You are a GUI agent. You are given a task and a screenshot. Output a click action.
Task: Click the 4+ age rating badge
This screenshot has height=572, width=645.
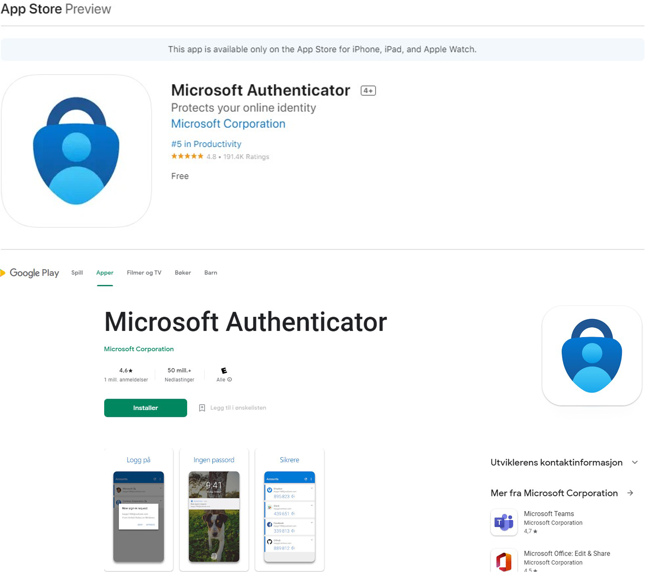[x=368, y=91]
